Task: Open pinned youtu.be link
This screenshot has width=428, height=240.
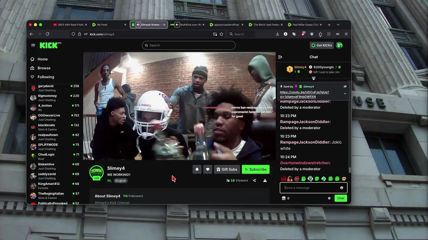Action: point(304,94)
